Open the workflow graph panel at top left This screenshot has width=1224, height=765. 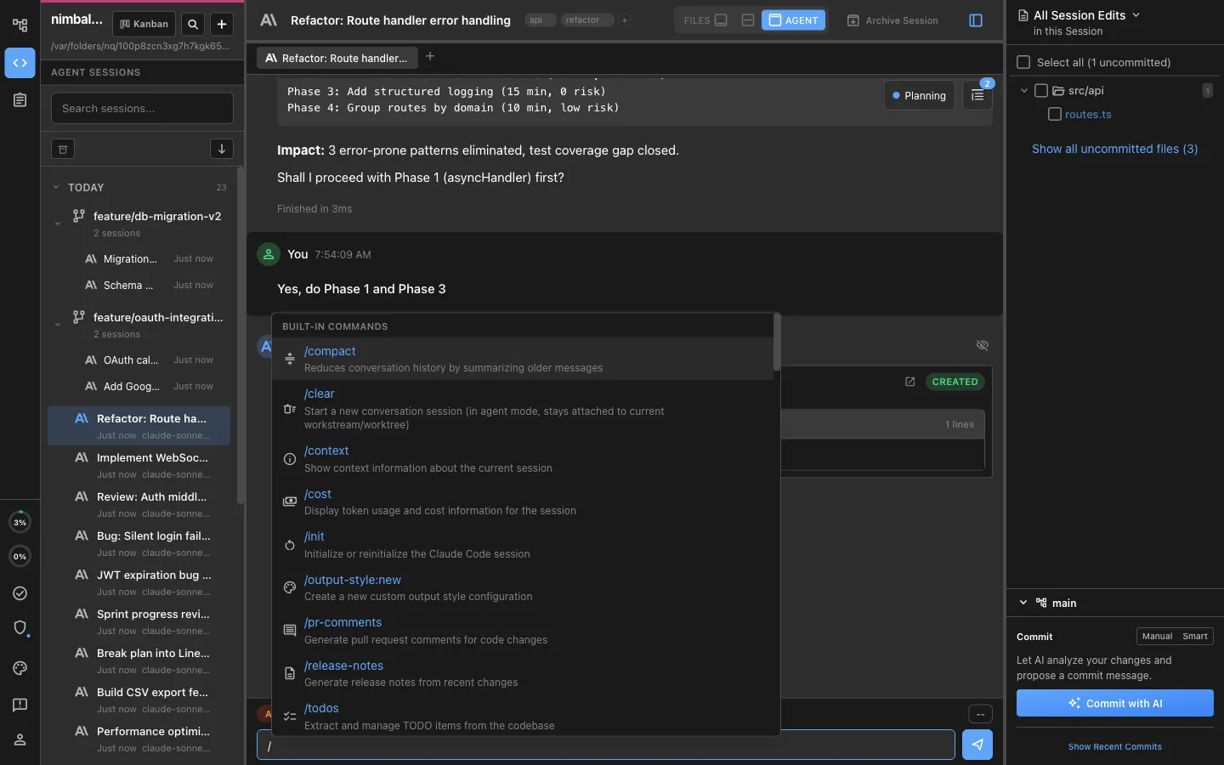19,25
